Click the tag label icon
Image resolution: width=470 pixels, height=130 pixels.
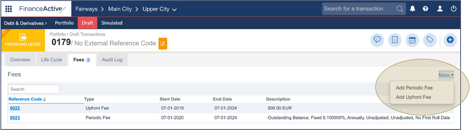point(430,40)
